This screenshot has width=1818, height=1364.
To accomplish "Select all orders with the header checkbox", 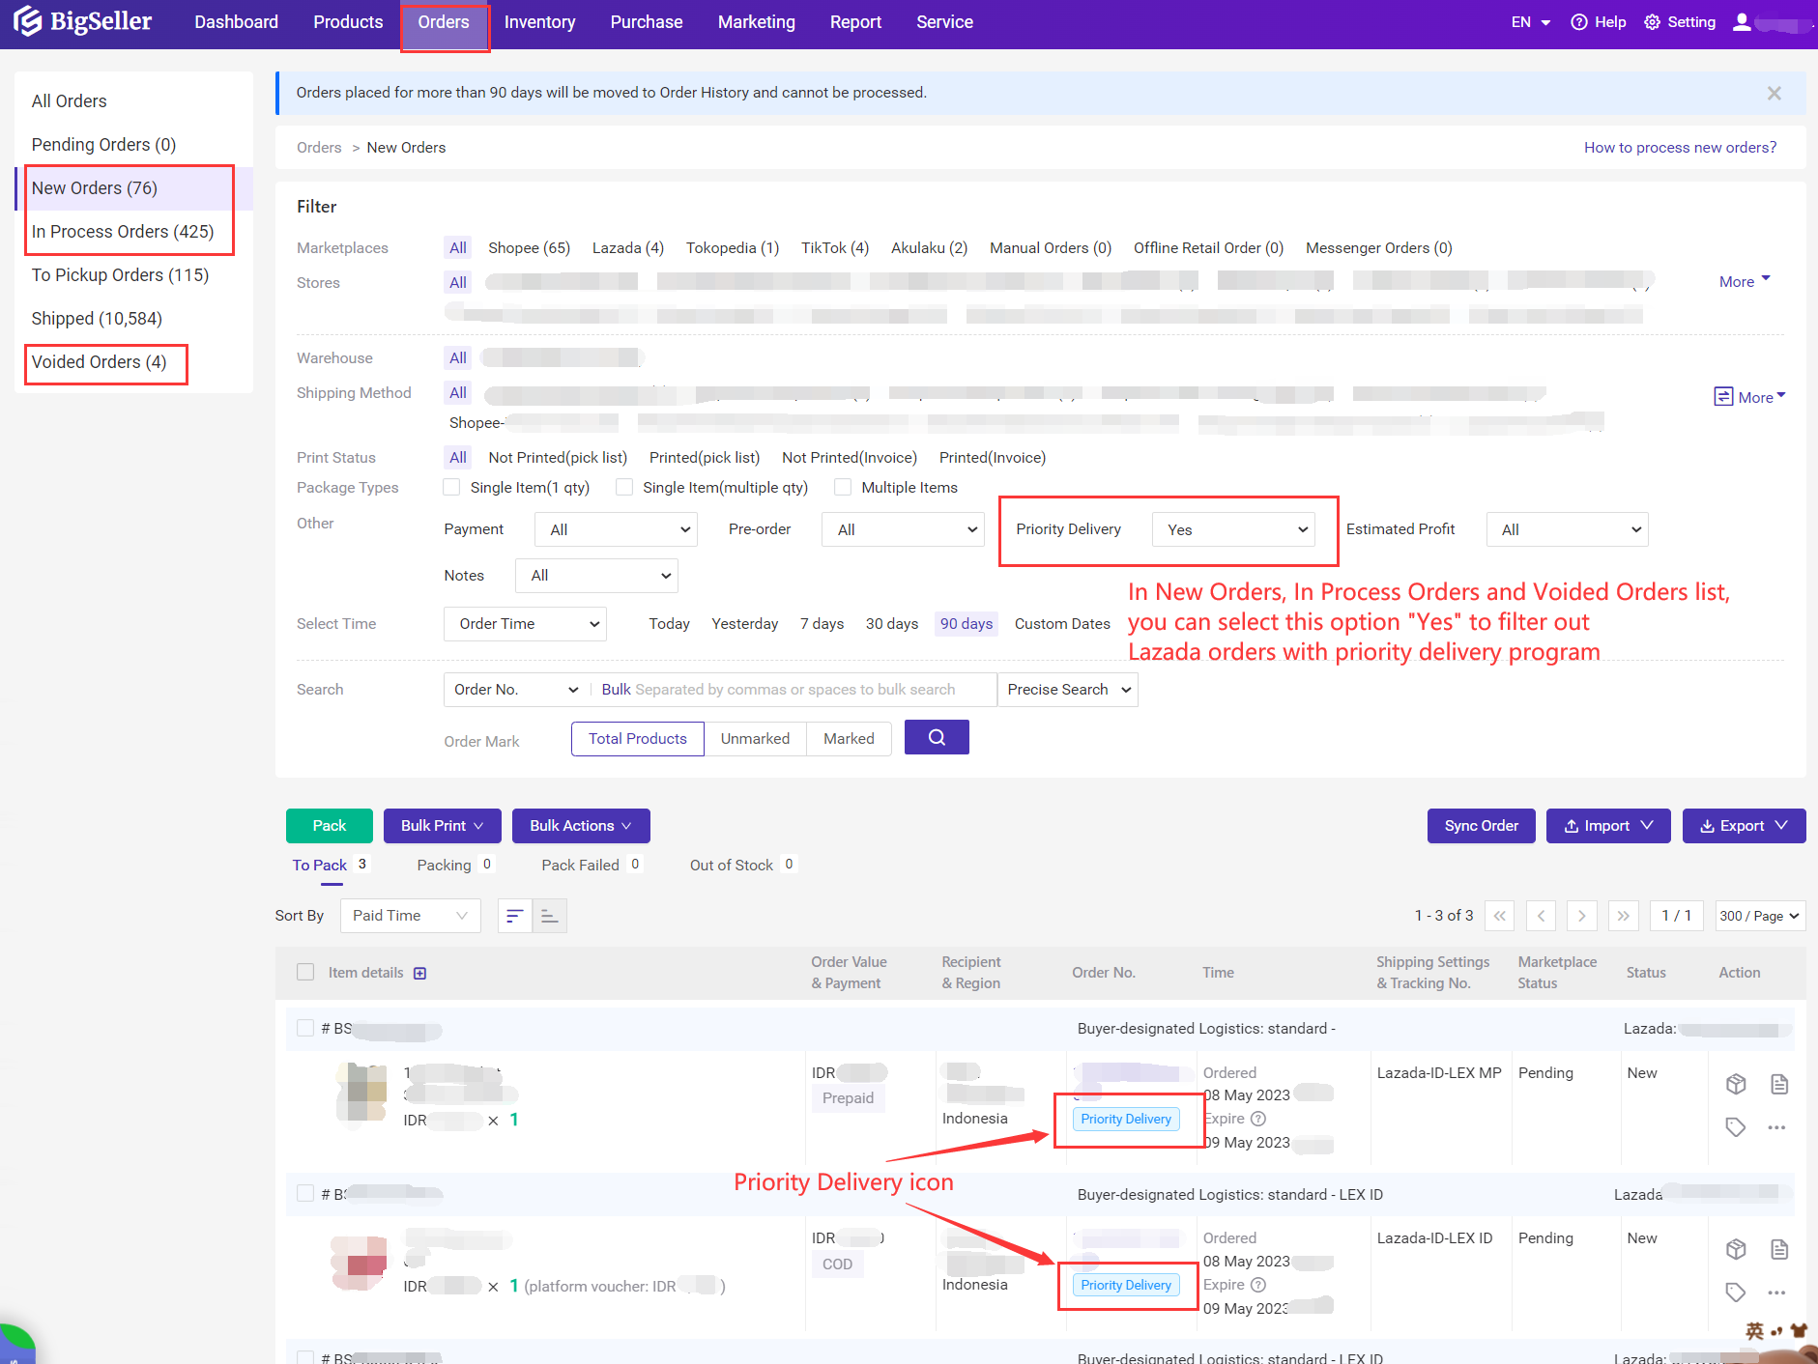I will [305, 972].
